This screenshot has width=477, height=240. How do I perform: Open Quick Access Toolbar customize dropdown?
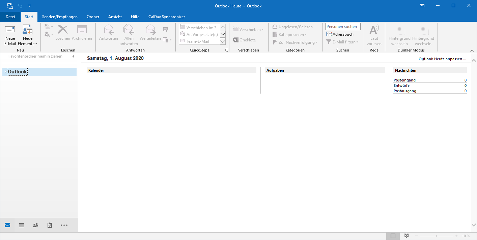(x=29, y=6)
